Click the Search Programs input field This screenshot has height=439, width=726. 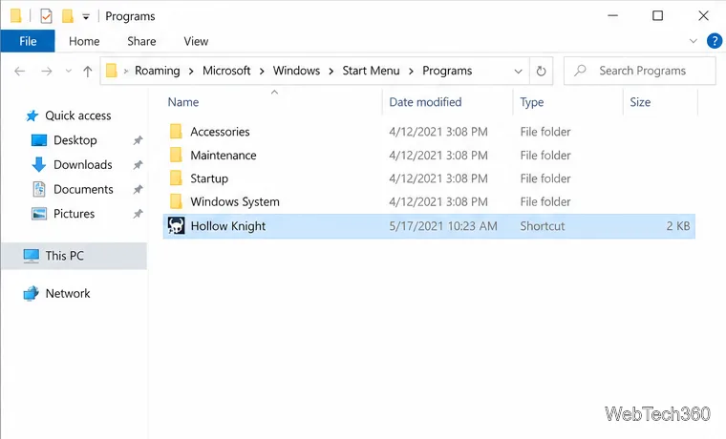click(x=639, y=71)
